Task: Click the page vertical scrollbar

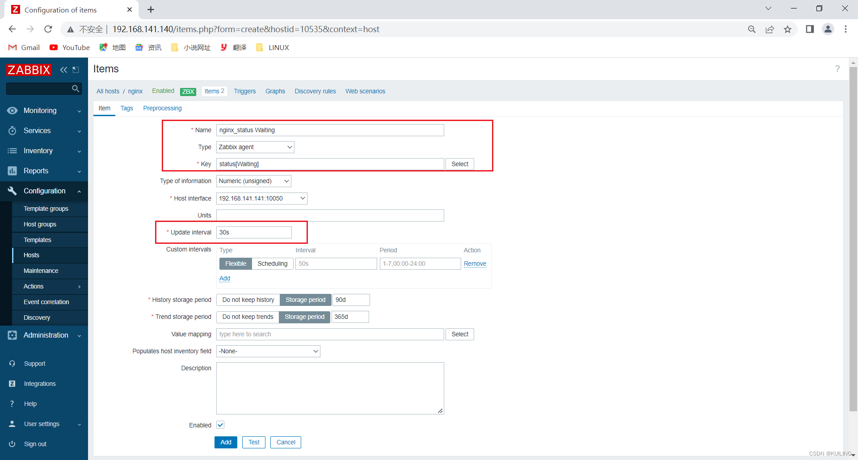Action: [853, 239]
